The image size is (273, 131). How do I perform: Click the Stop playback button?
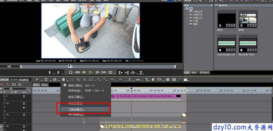(71, 72)
